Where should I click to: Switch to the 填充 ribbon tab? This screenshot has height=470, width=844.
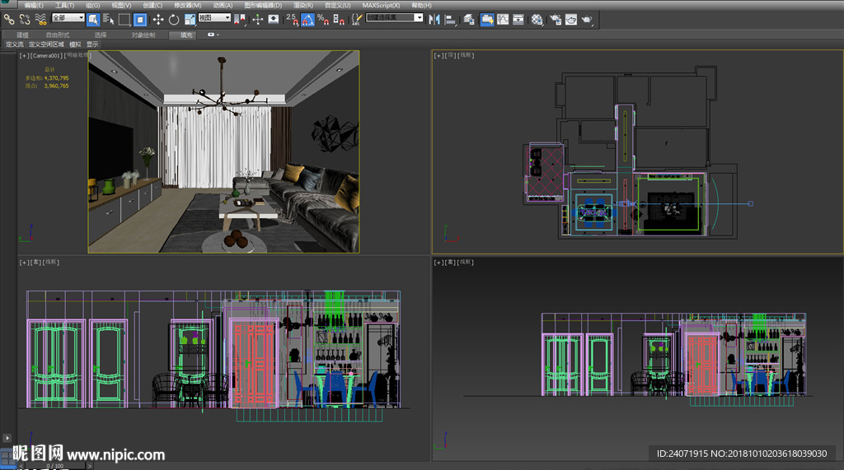[186, 35]
